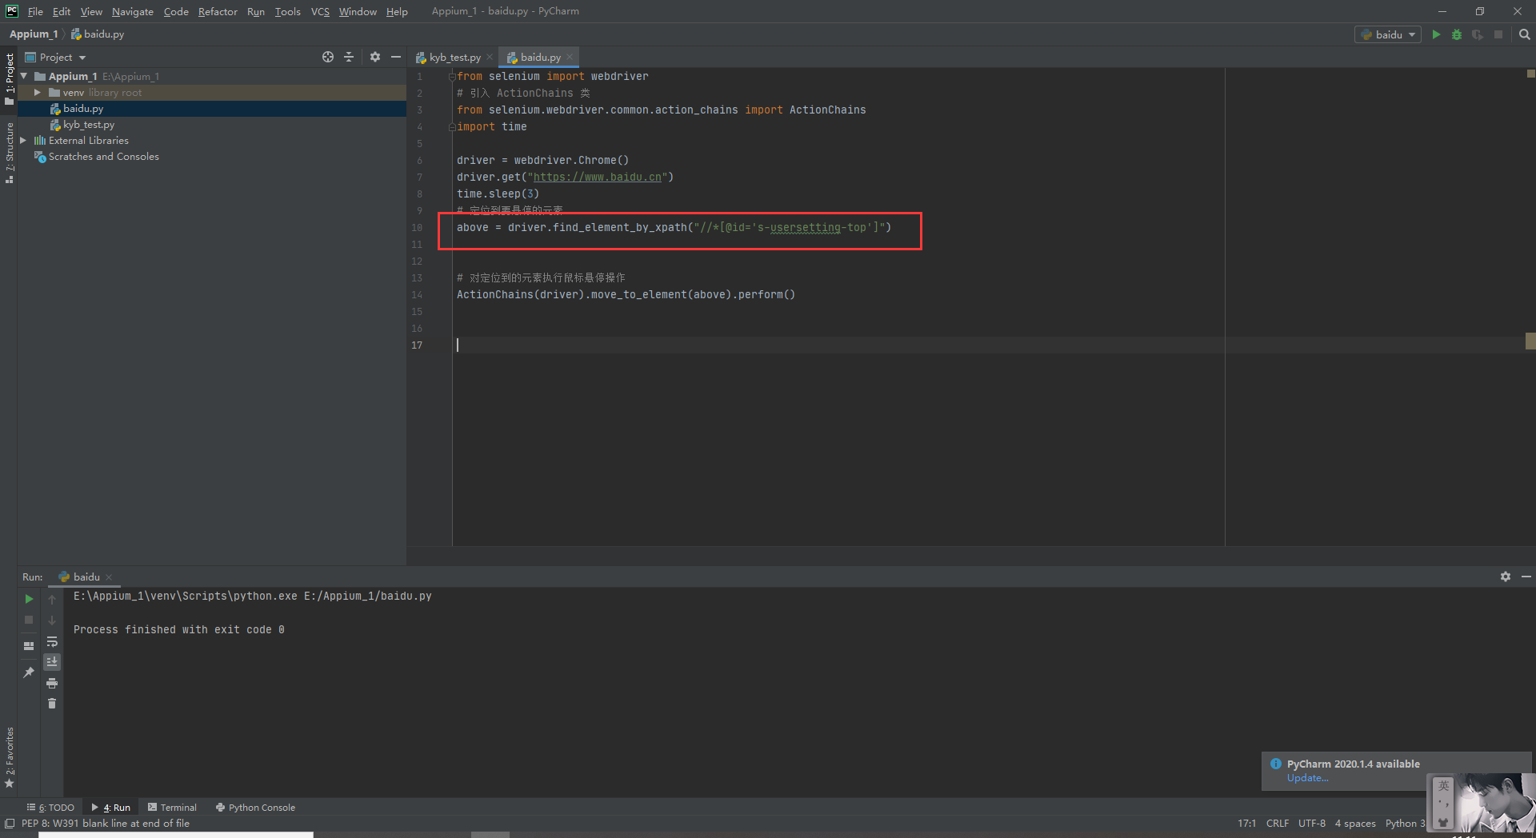Open the Python Console tool window

262,807
